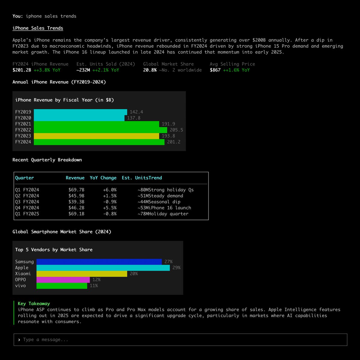Click the '$867' average selling price value

click(215, 70)
